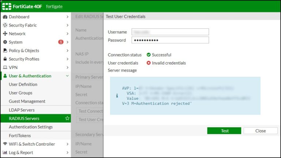Click the Dashboard gauge icon
The height and width of the screenshot is (158, 281).
coord(5,17)
